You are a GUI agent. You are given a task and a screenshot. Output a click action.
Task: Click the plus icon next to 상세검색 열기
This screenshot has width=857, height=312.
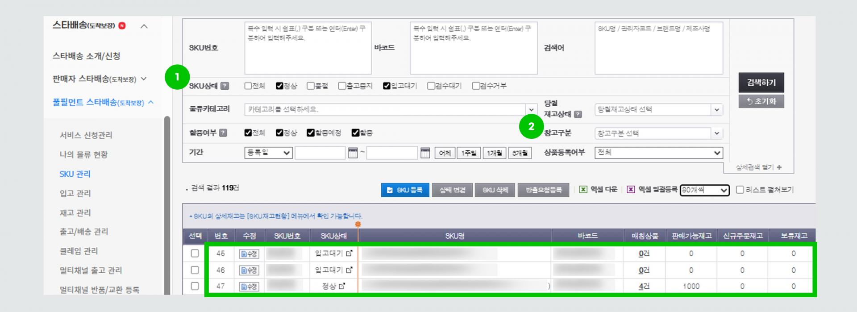pos(779,167)
